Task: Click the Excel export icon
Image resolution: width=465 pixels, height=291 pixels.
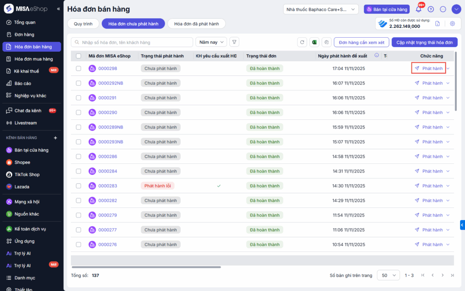Action: tap(314, 42)
